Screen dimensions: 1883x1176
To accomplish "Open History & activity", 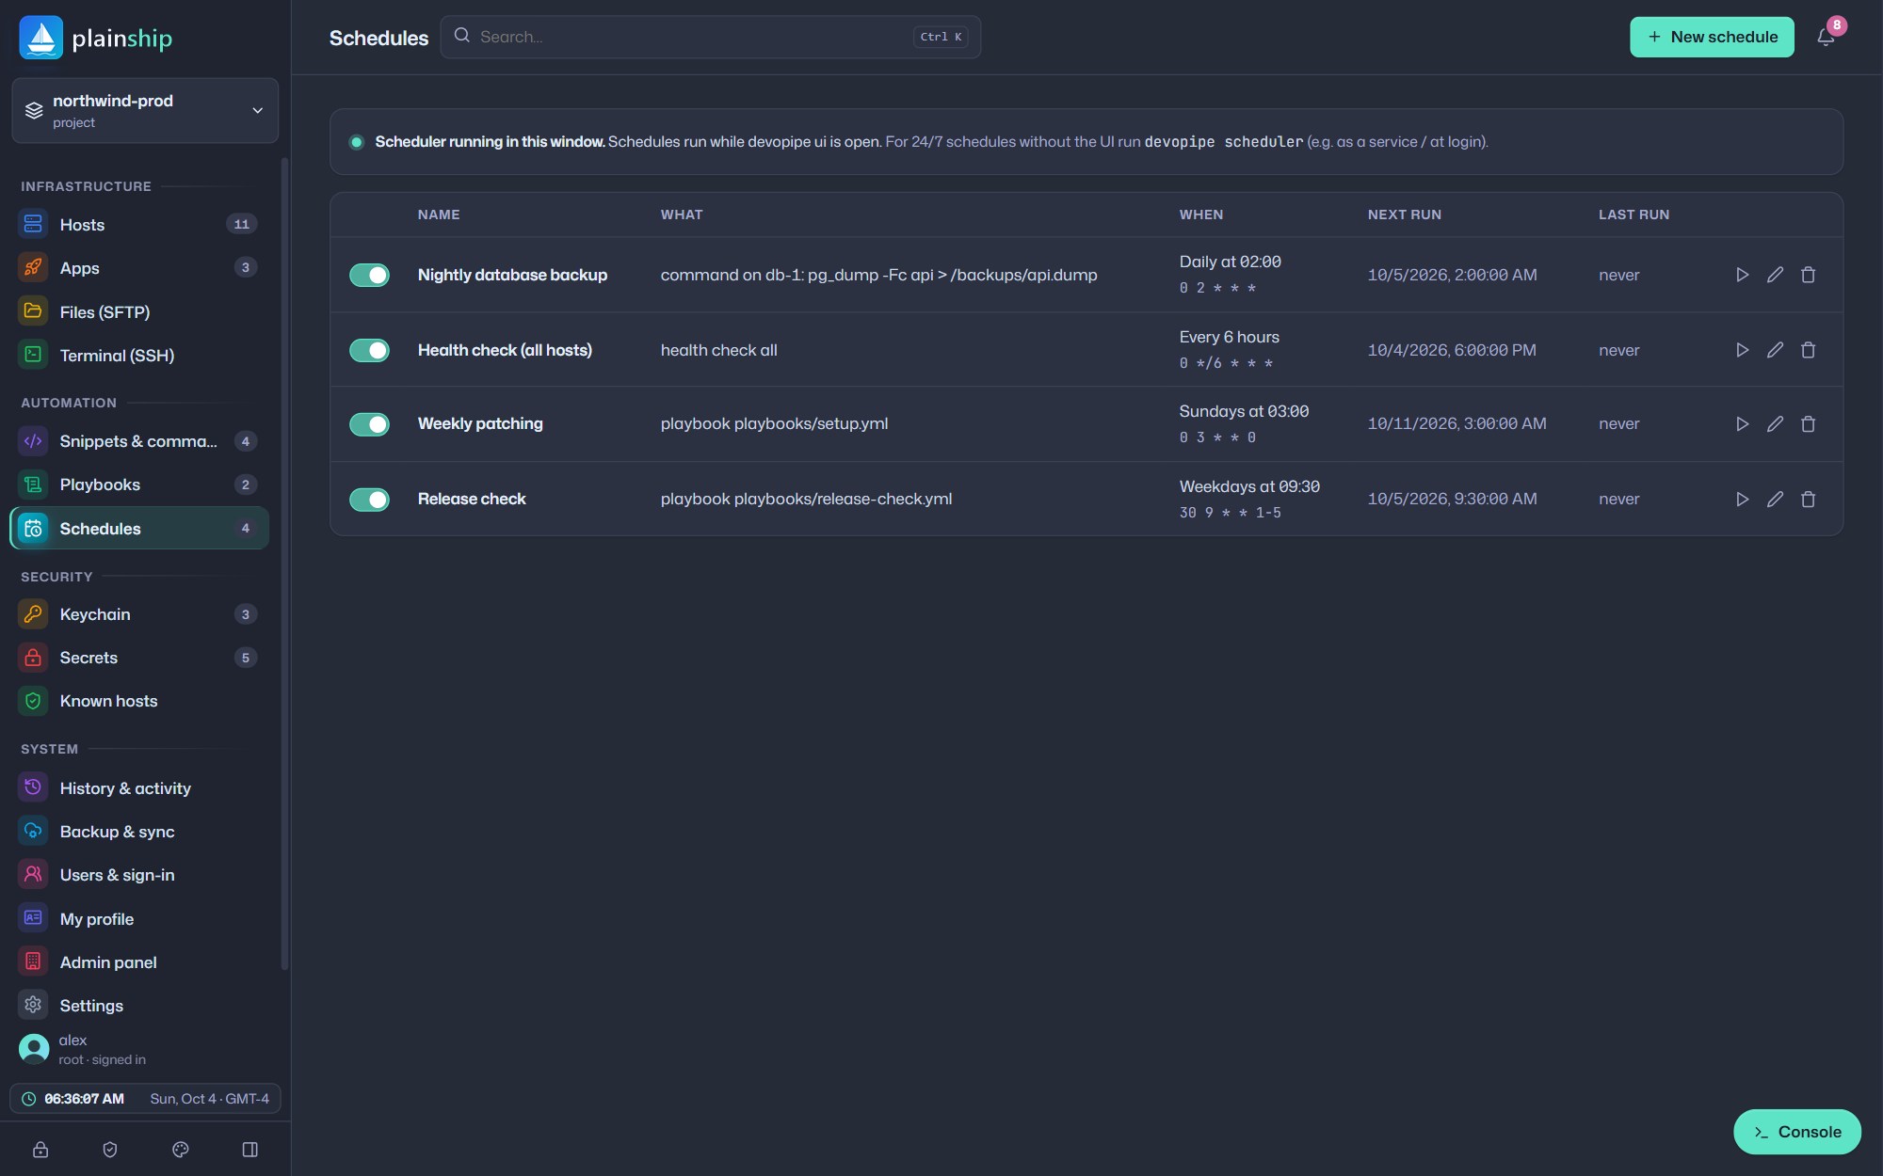I will 139,788.
